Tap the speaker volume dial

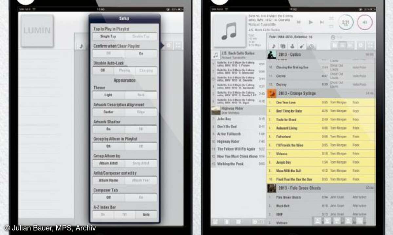point(365,22)
